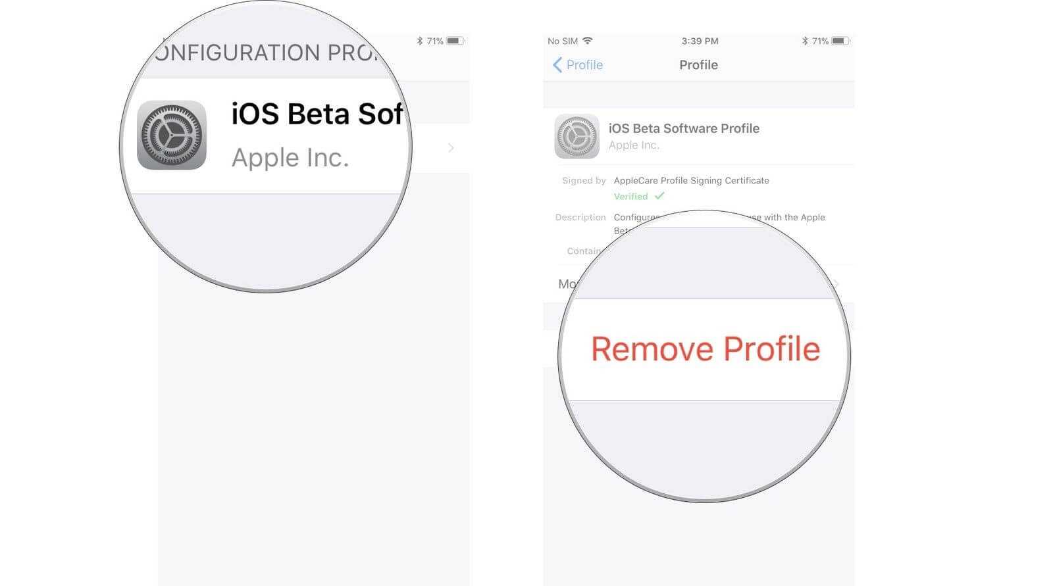Tap the large Settings gear icon in left magnifier
Viewport: 1053px width, 586px height.
[172, 135]
